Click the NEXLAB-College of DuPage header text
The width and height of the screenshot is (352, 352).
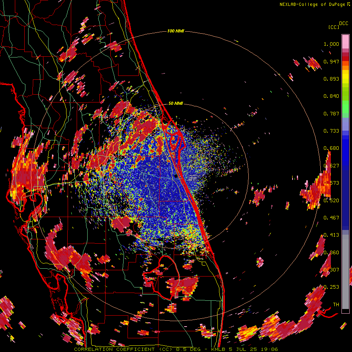[312, 4]
